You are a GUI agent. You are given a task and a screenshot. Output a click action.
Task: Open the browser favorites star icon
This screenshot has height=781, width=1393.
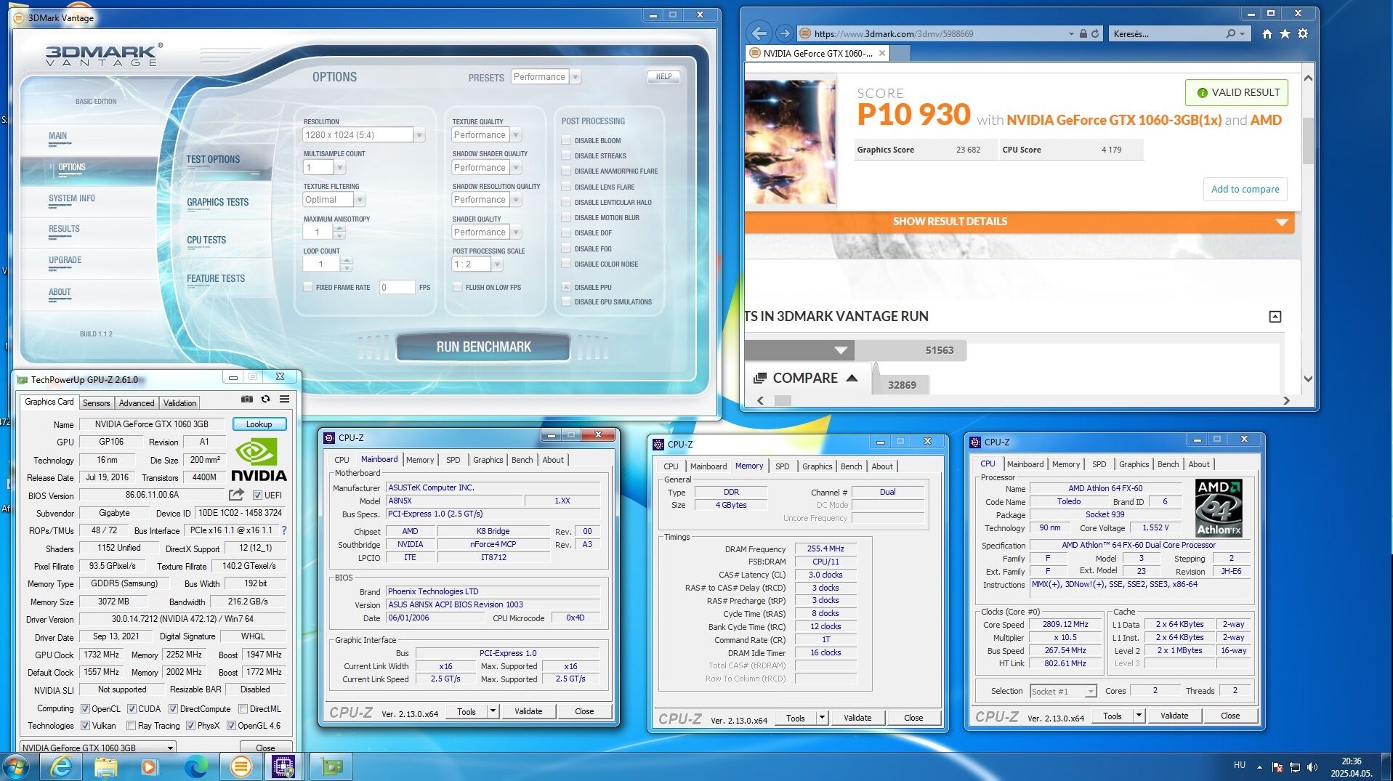pos(1285,33)
